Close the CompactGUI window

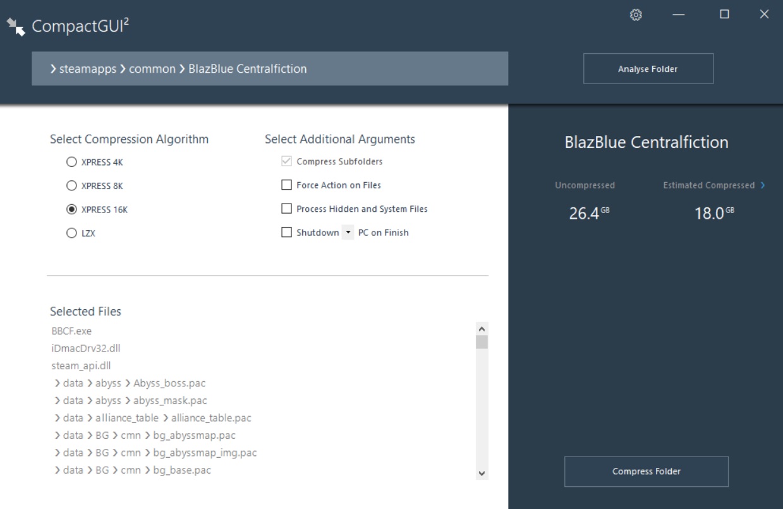pyautogui.click(x=764, y=15)
